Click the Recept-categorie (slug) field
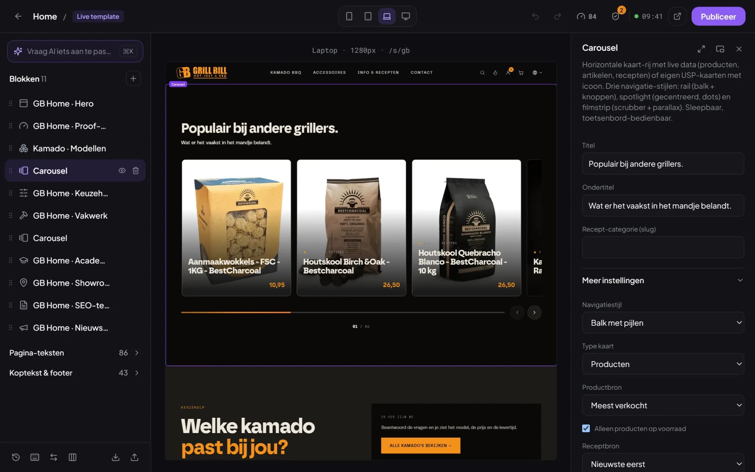 [663, 247]
